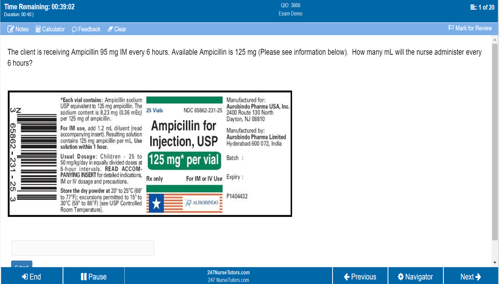Click the Navigator gear icon
The height and width of the screenshot is (284, 499).
(x=401, y=277)
